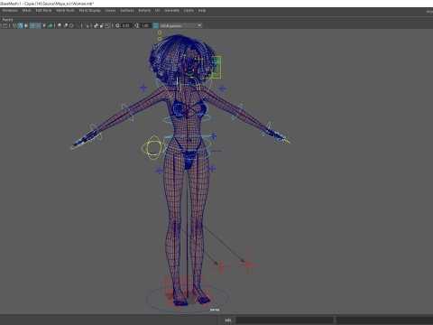433x325 pixels.
Task: Open the Edit Mesh menu
Action: click(x=43, y=10)
